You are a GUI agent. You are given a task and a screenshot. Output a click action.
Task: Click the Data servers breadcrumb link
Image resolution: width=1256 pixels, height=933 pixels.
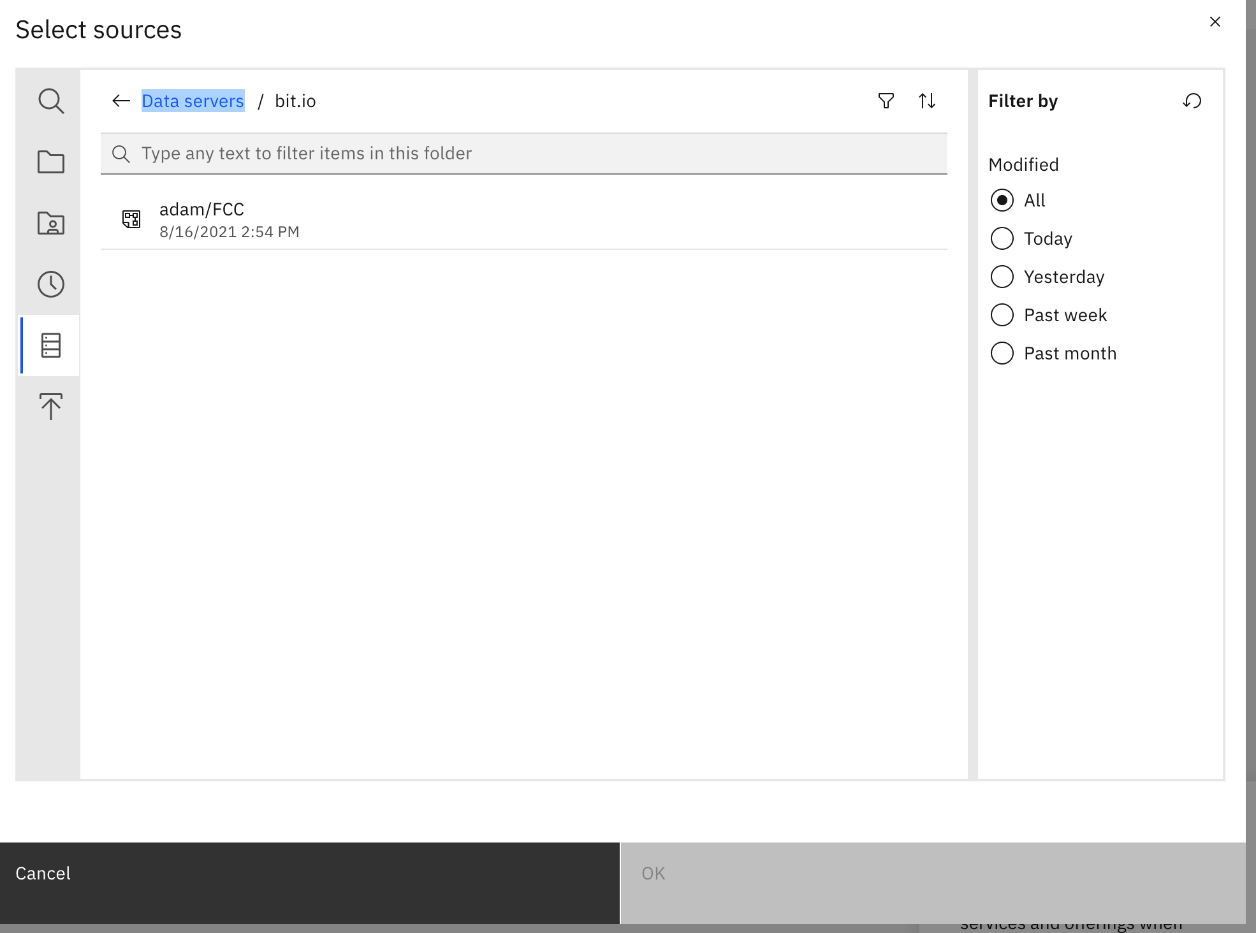(x=193, y=101)
